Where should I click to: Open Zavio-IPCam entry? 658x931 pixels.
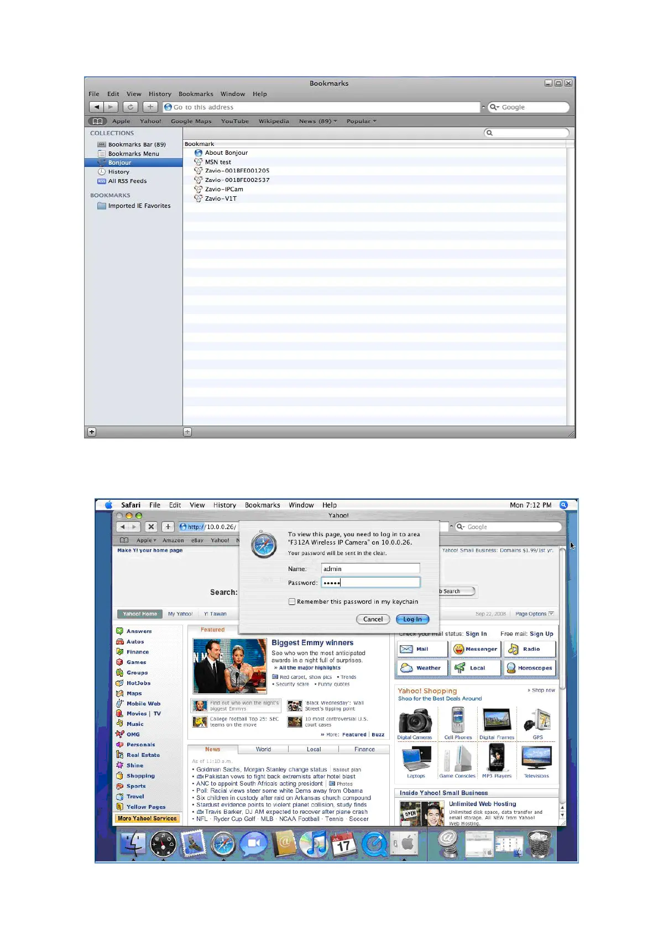[224, 189]
